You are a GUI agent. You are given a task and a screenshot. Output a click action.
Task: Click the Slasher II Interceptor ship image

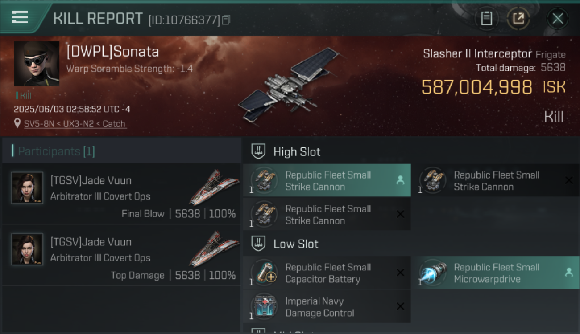click(290, 85)
